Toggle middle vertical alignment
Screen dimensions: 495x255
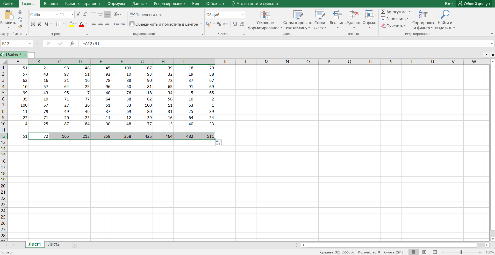(x=101, y=14)
